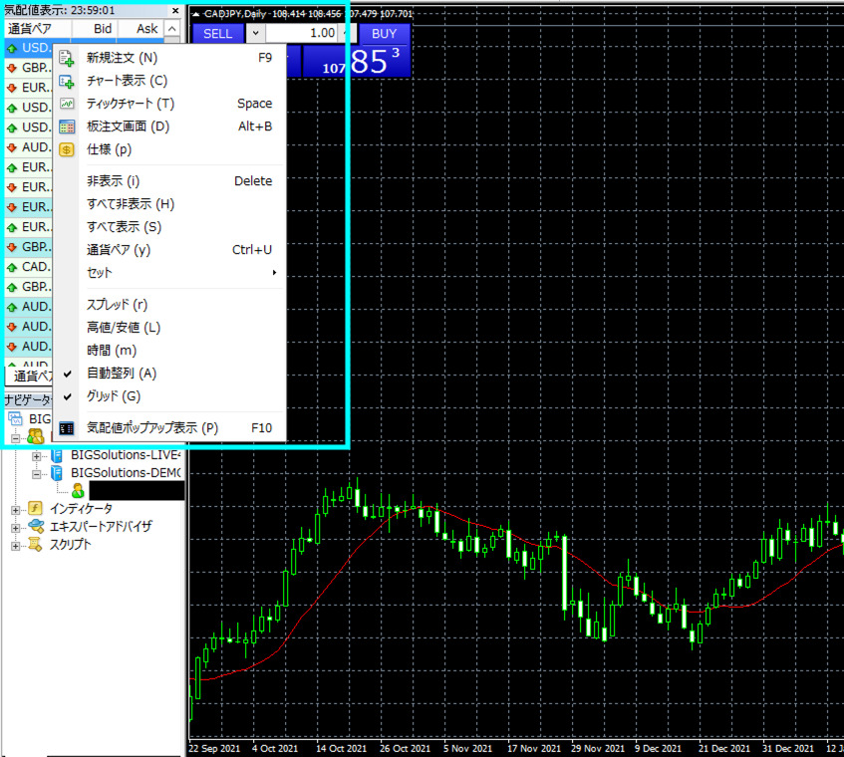The width and height of the screenshot is (844, 757).
Task: Click the 気配値ポップアップ表示 popup icon
Action: coord(67,428)
